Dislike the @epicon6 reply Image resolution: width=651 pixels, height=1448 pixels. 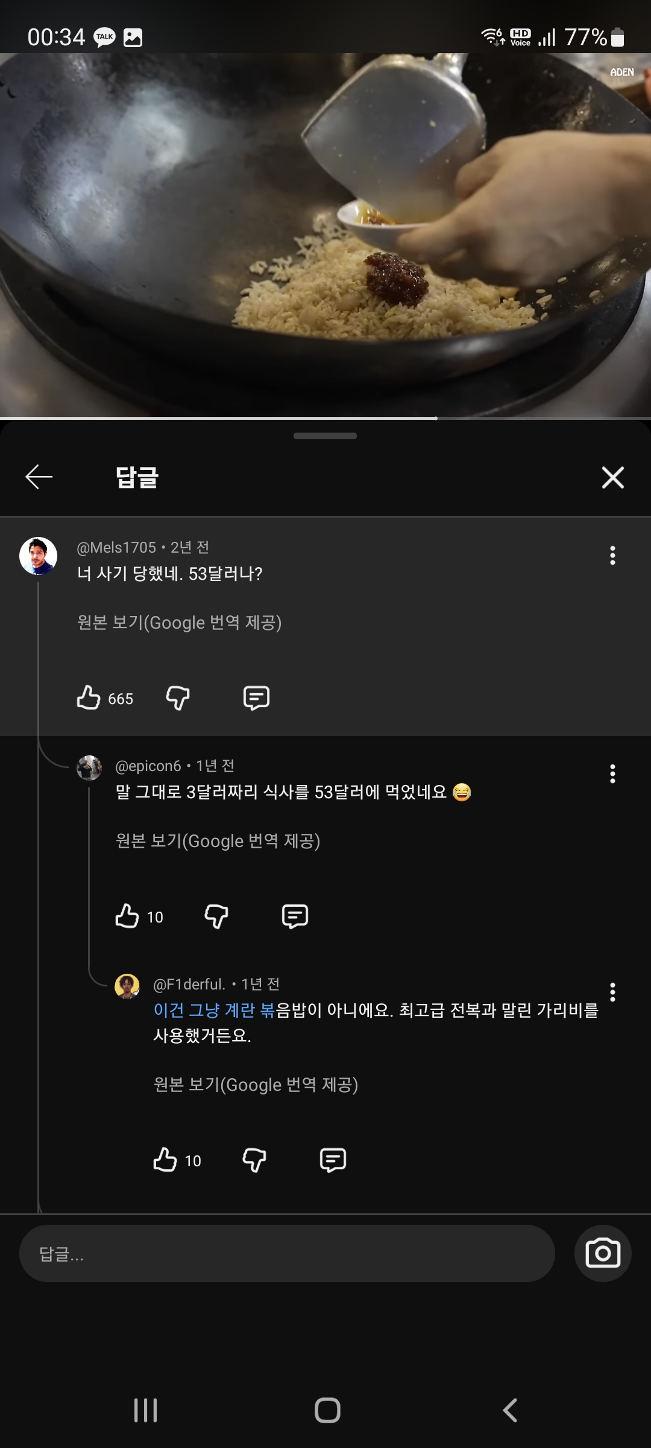tap(216, 916)
